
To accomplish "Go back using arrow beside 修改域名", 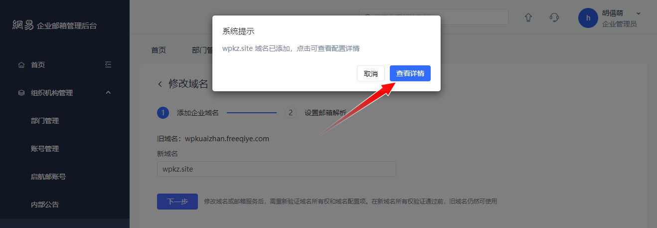I will (x=160, y=84).
